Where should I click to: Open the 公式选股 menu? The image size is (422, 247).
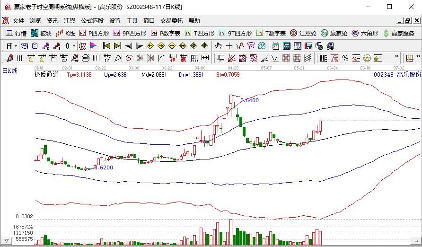(x=92, y=21)
